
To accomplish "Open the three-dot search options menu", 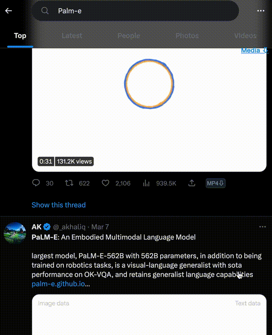I will coord(261,11).
